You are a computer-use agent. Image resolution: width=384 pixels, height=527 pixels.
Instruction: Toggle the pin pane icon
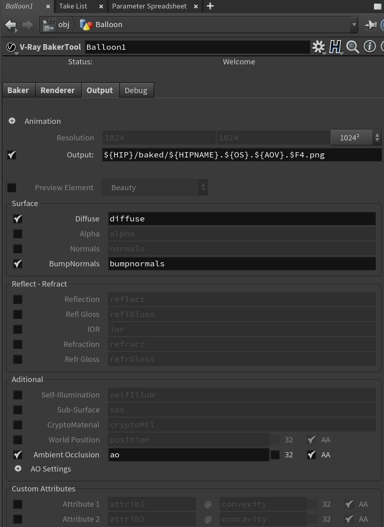[370, 25]
